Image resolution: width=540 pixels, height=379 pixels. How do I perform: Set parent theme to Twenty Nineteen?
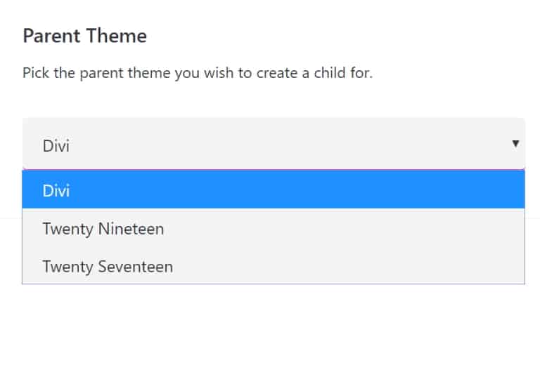pos(274,229)
